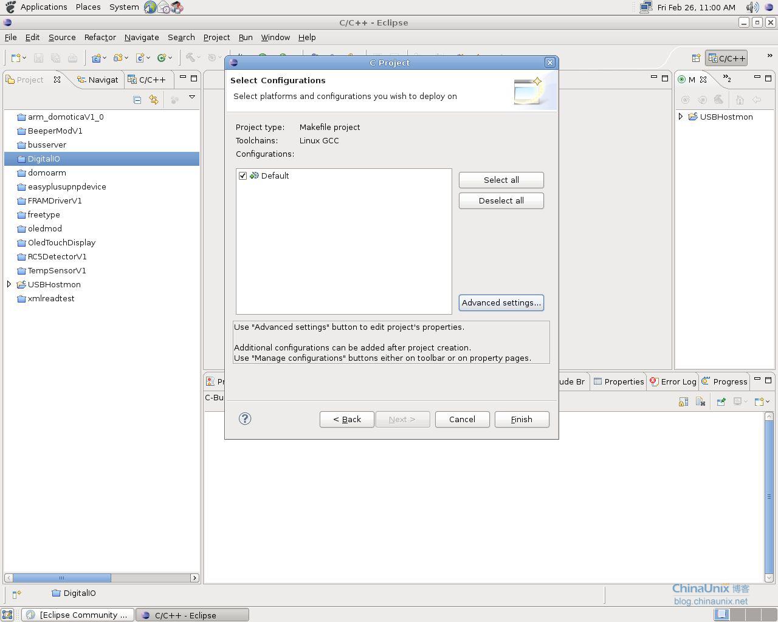Click the clock showing Fri Feb 26
The height and width of the screenshot is (622, 778).
tap(697, 7)
